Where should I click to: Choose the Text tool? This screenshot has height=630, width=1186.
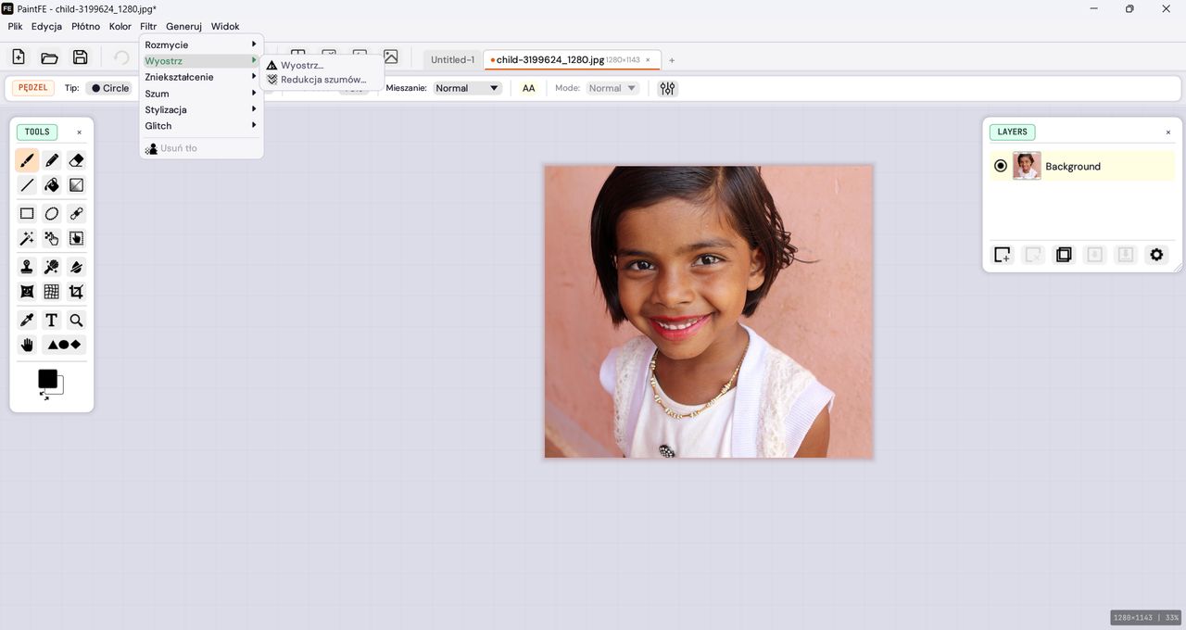(51, 319)
